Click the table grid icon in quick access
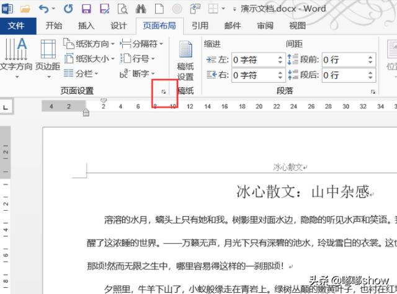Image resolution: width=397 pixels, height=294 pixels. pos(213,9)
